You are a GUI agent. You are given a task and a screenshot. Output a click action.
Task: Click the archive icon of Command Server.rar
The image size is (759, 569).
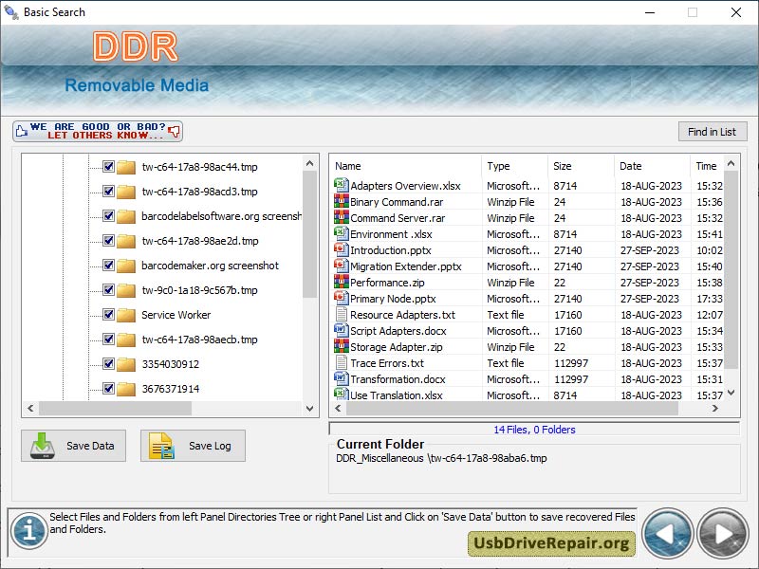(342, 217)
